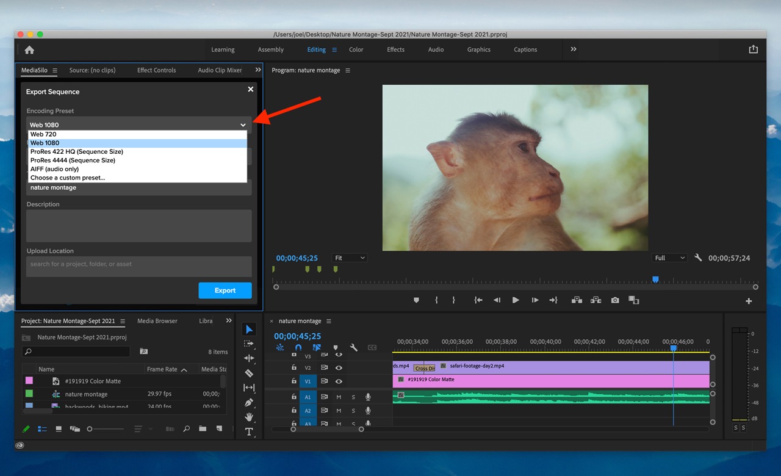Toggle Snap in the timeline

pyautogui.click(x=298, y=347)
